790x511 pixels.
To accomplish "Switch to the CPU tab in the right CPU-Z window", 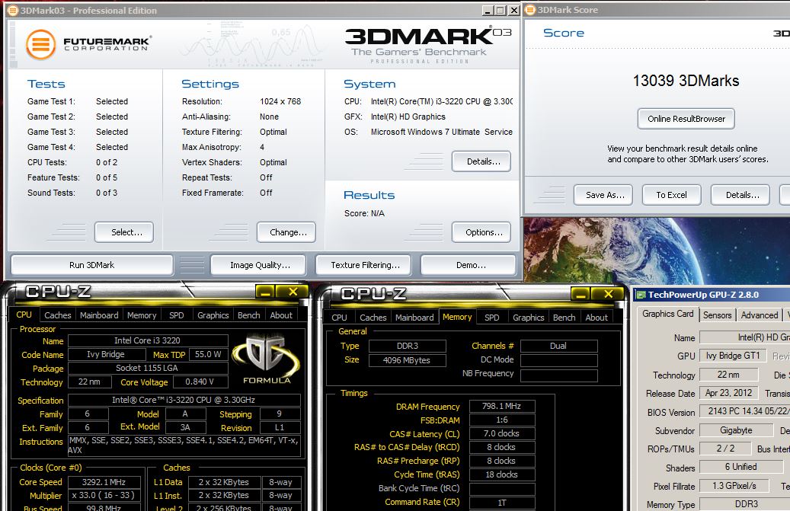I will pos(339,317).
